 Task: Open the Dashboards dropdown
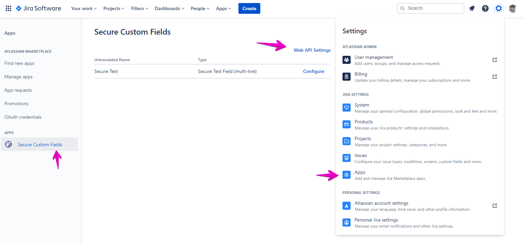169,8
